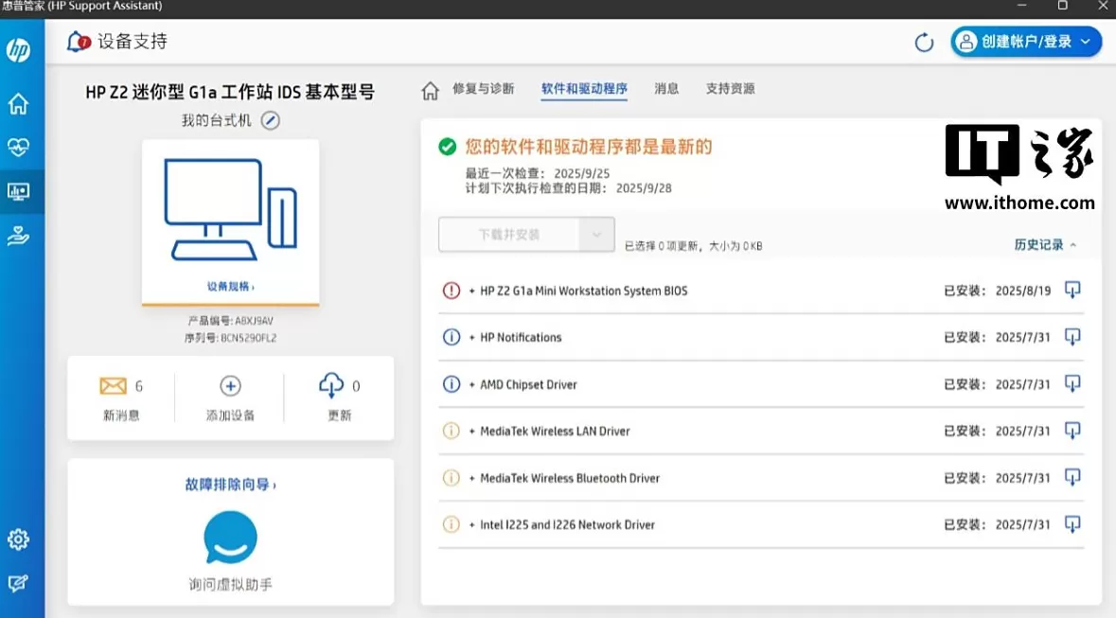Expand the MediaTek Wireless LAN Driver entry
Screen dimensions: 1116x618
[472, 432]
